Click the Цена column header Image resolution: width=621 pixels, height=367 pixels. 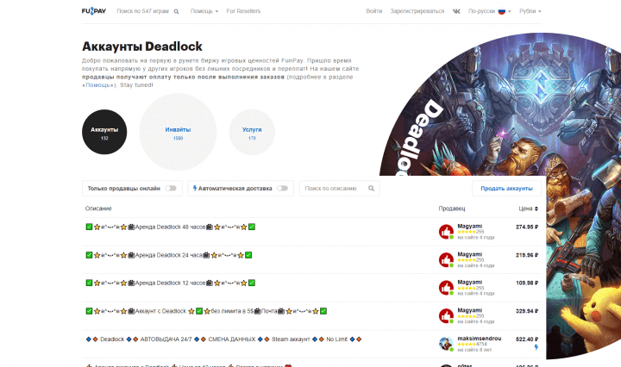(x=529, y=208)
